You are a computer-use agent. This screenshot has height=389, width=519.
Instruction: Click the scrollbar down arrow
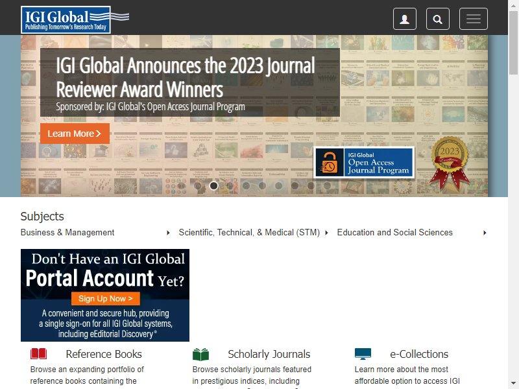tap(513, 384)
